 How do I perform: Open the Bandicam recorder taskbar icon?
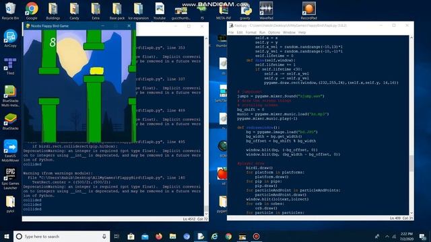point(256,236)
